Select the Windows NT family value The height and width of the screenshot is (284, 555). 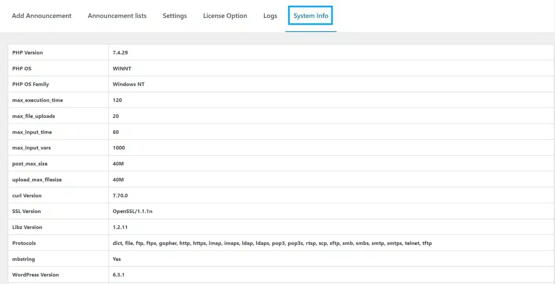point(128,84)
